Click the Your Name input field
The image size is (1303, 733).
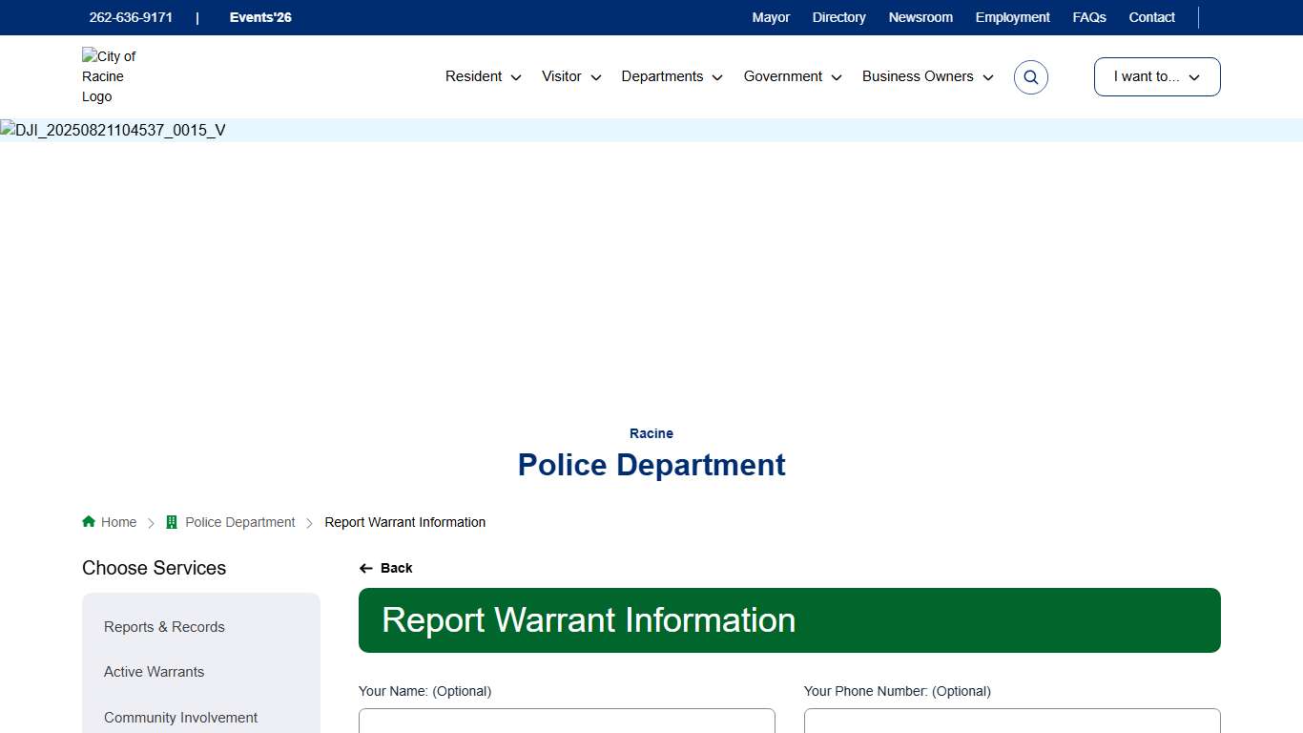(567, 723)
